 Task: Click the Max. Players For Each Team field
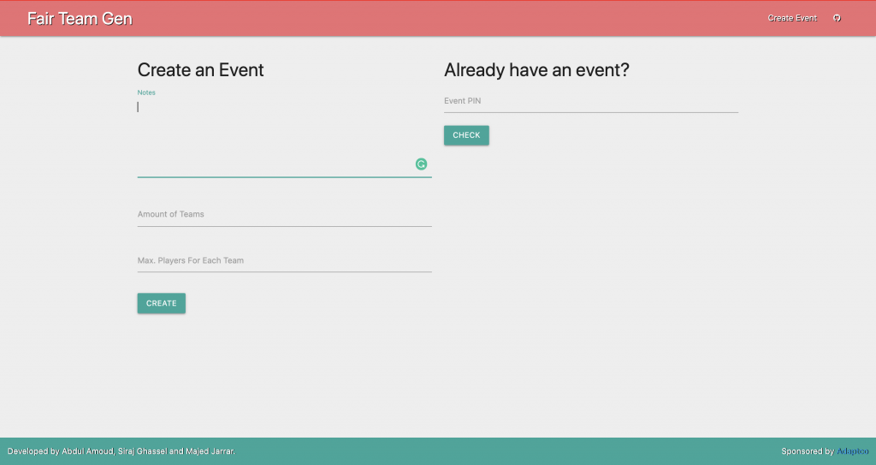point(284,260)
